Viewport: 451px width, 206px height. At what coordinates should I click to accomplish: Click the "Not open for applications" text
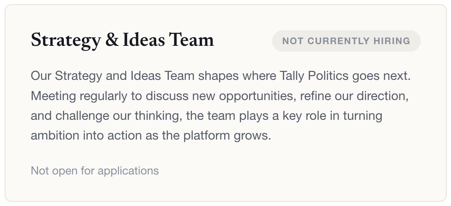click(94, 171)
